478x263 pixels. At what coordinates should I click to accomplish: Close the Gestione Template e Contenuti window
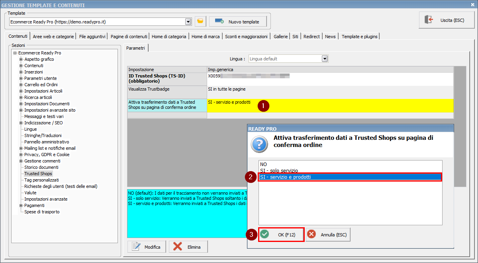(x=472, y=5)
